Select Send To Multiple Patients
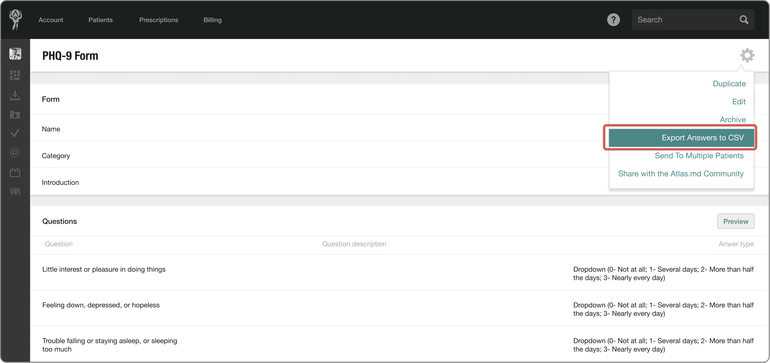 (699, 156)
